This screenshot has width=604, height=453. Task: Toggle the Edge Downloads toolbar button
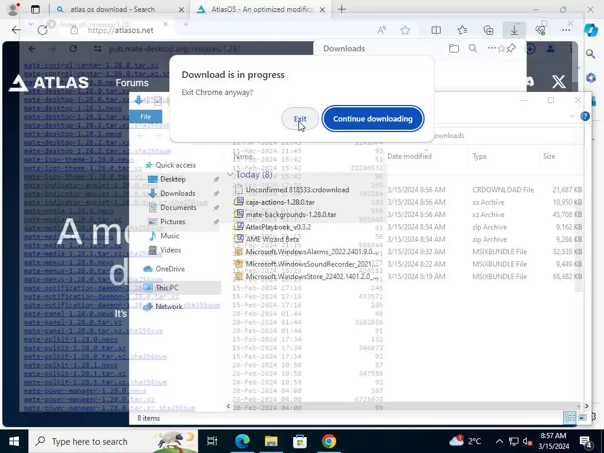[x=514, y=30]
